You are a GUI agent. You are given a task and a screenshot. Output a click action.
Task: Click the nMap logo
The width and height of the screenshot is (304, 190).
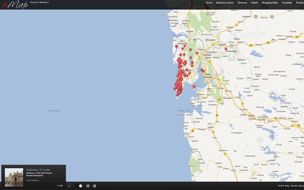pyautogui.click(x=15, y=5)
